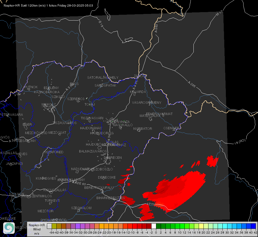Click the ZAHONY border town label
Viewport: 258px width, 237px height.
pyautogui.click(x=140, y=76)
